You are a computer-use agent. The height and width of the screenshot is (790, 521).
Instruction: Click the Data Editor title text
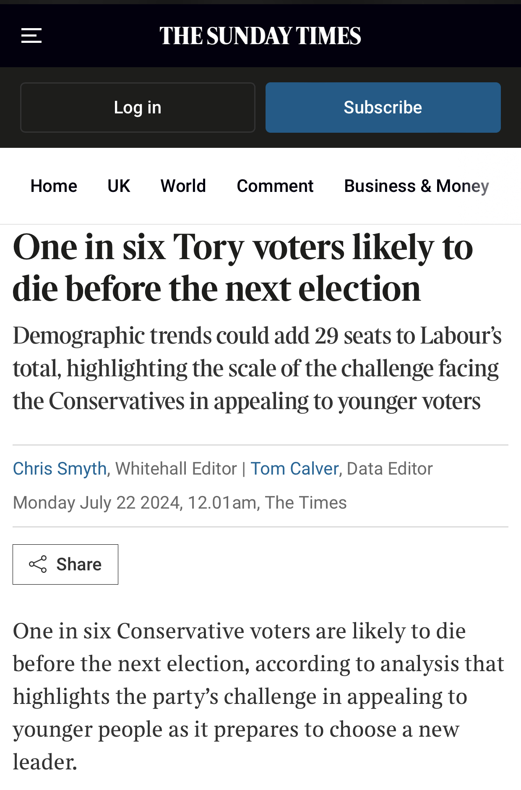(390, 469)
